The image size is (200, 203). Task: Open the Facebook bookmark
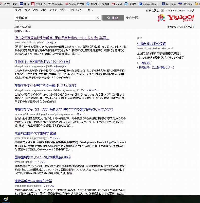[x=169, y=4]
